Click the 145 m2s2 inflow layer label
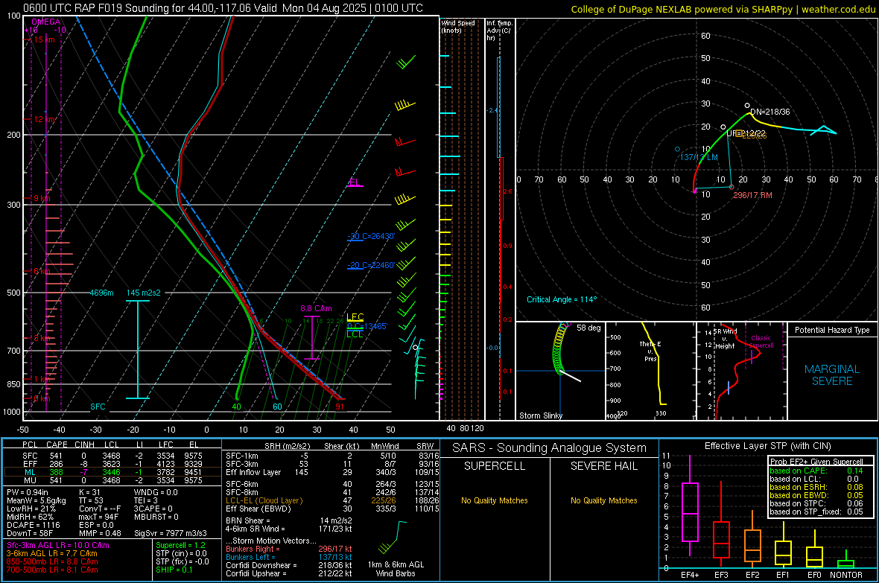Viewport: 879px width, 583px height. pyautogui.click(x=144, y=293)
